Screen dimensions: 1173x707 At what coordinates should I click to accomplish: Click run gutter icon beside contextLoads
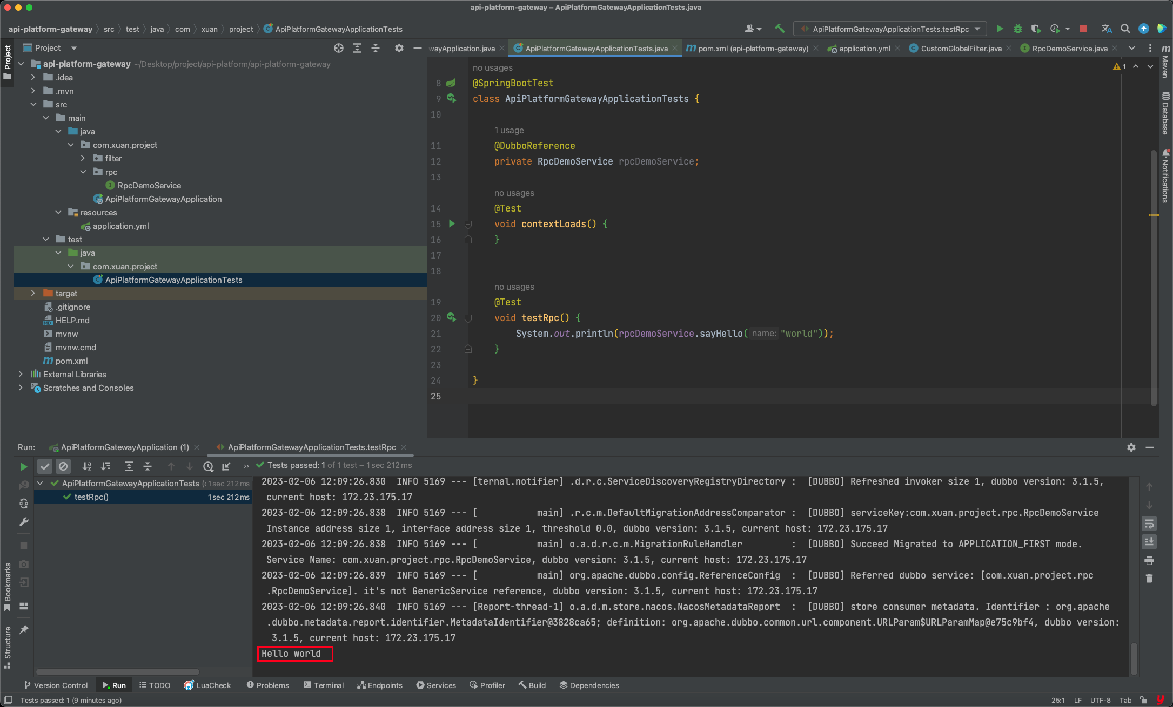(x=452, y=223)
